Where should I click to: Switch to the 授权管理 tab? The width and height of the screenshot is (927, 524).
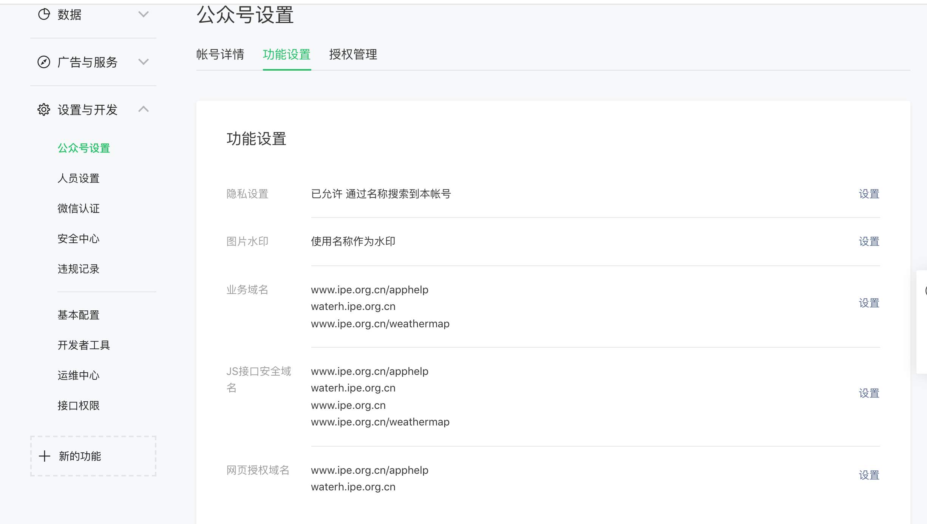pyautogui.click(x=353, y=54)
